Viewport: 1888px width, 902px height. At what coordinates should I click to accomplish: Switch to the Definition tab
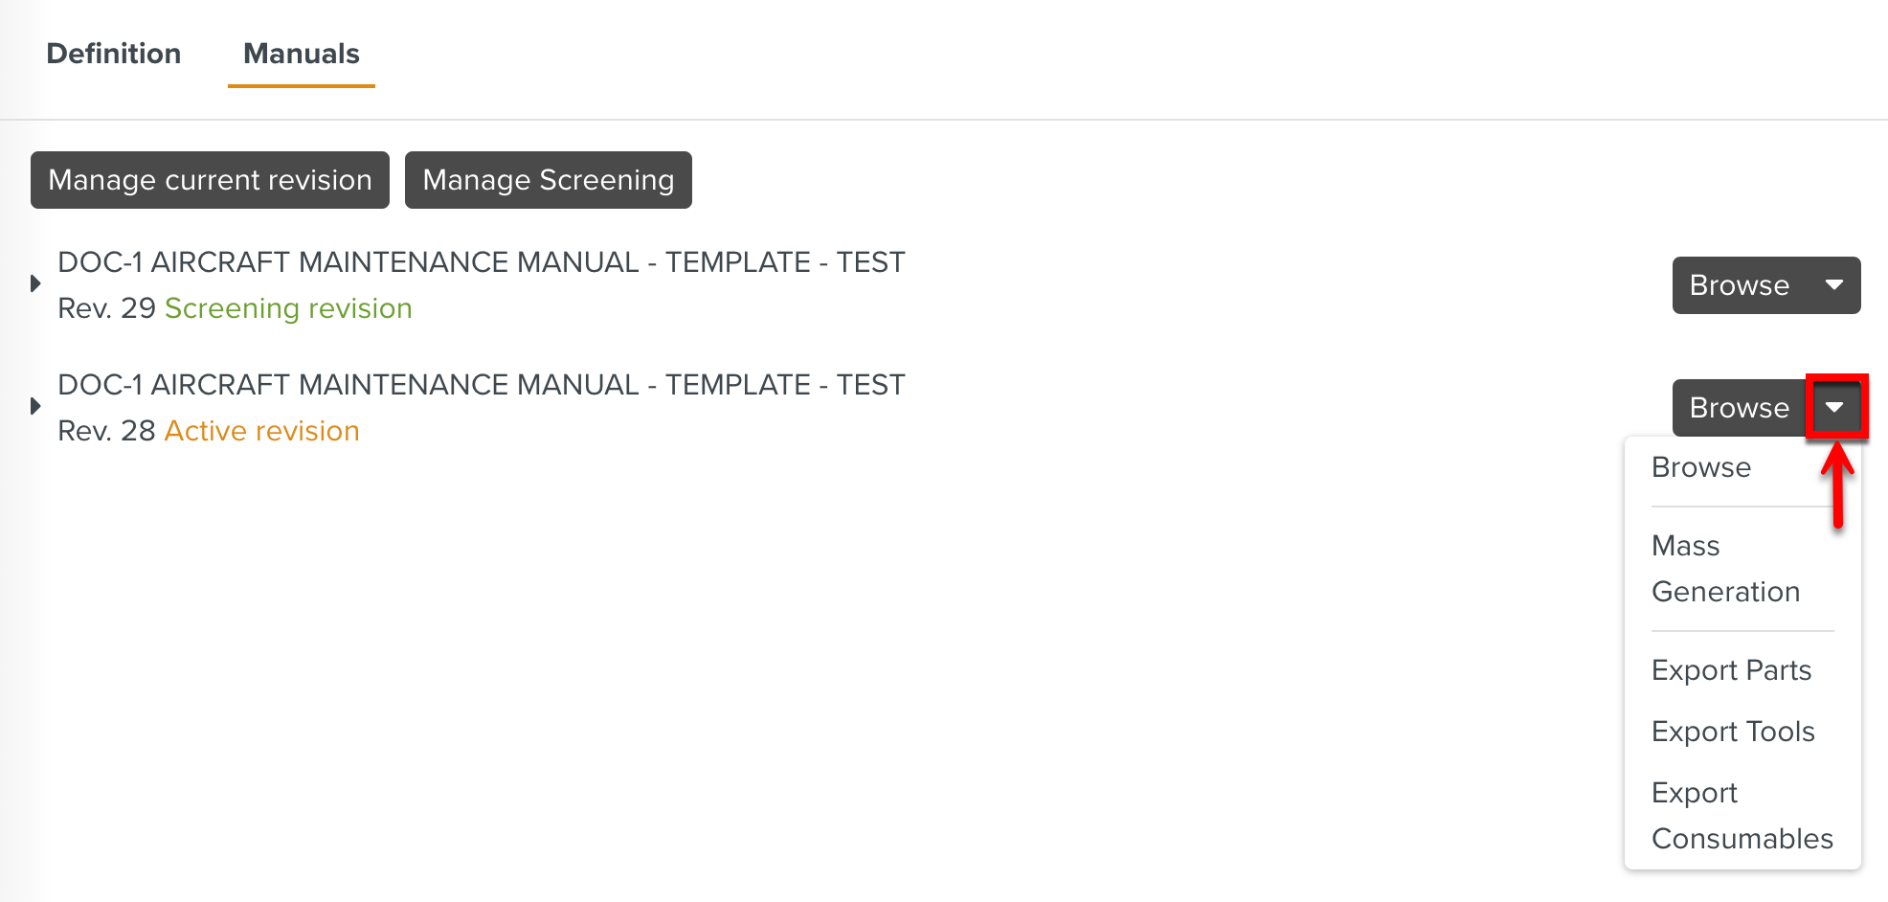pyautogui.click(x=113, y=55)
